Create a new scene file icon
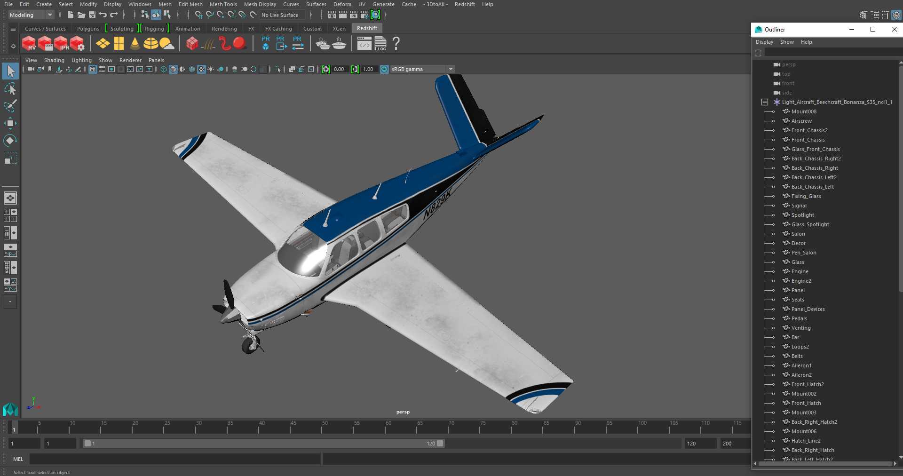Viewport: 903px width, 476px height. pos(70,15)
